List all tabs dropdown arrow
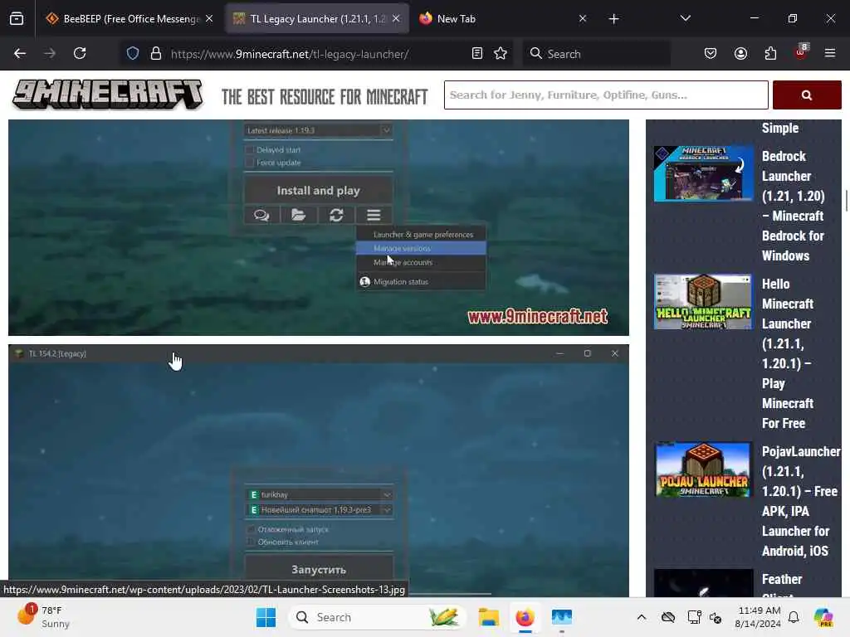The width and height of the screenshot is (850, 637). [685, 18]
